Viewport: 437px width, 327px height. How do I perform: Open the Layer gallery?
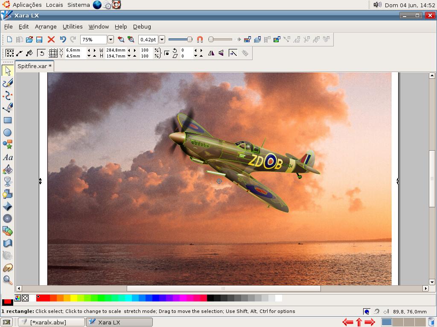pos(257,40)
